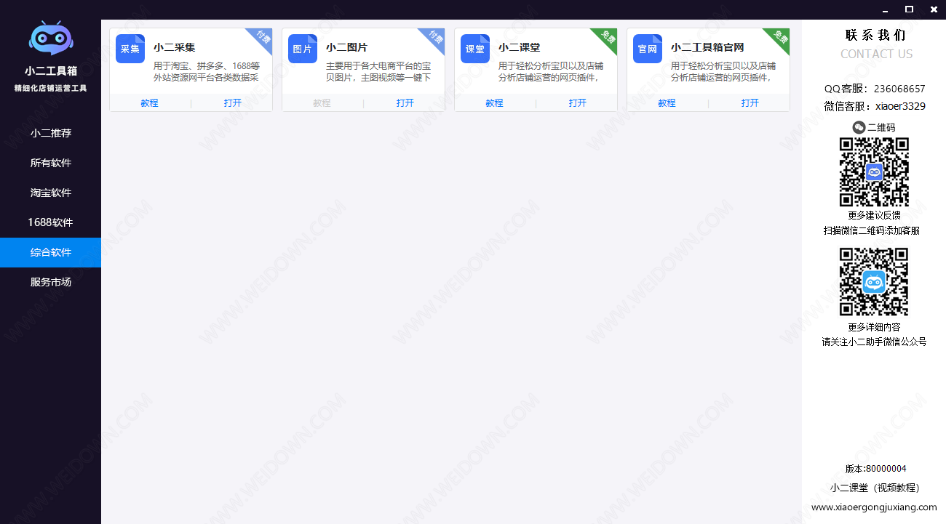
Task: Click the 小二课堂 card title
Action: coord(520,47)
